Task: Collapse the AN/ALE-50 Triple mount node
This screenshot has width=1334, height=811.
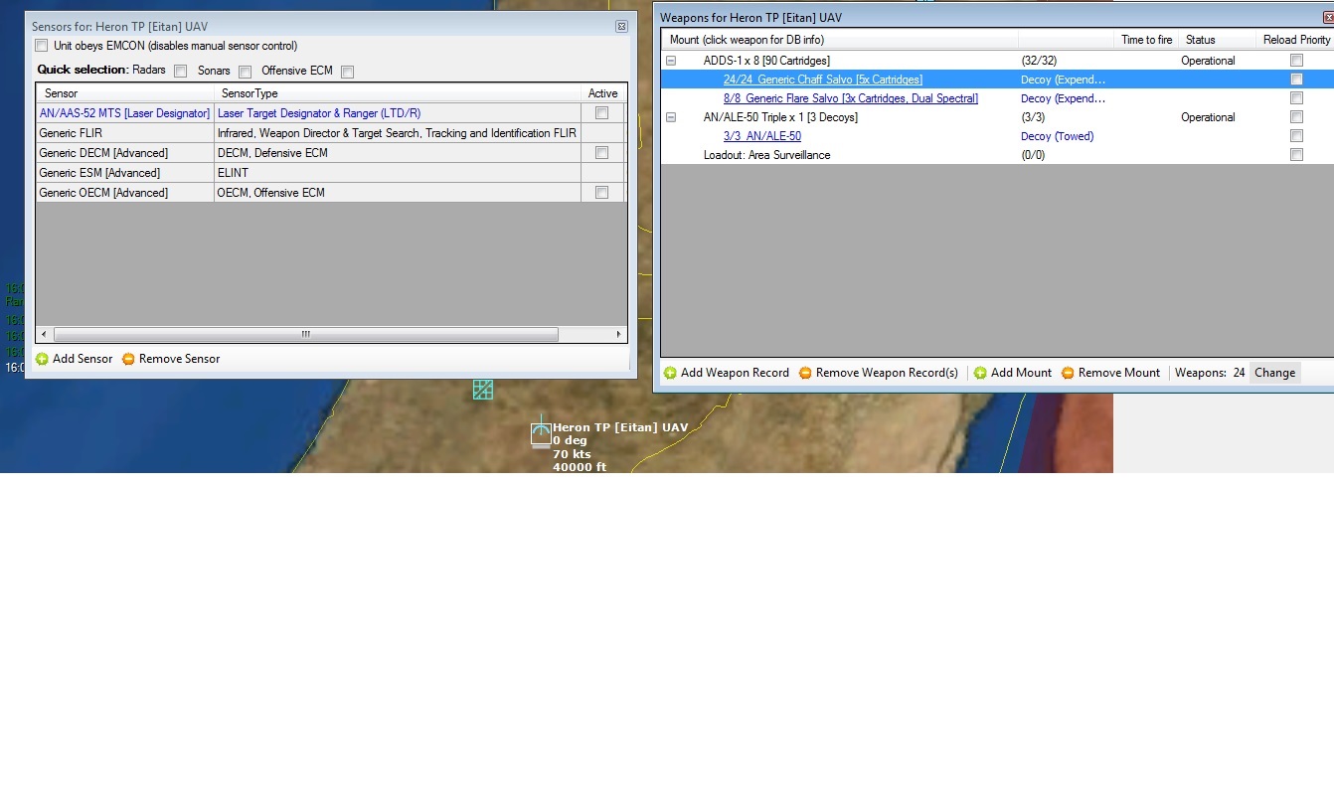Action: (671, 117)
